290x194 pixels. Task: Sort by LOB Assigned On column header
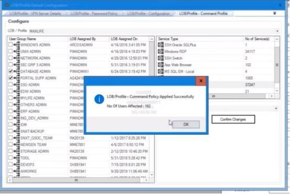[x=129, y=39]
